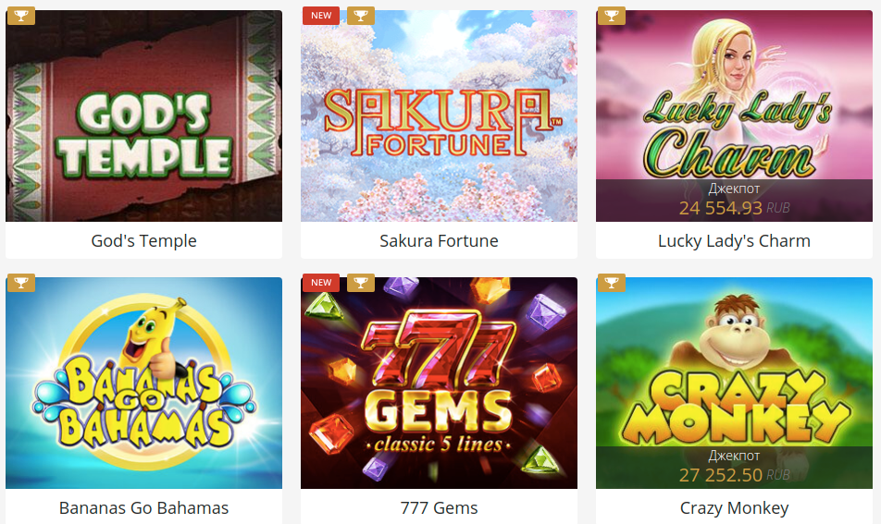Click the trophy badge on 777 Gems
881x524 pixels.
[x=361, y=283]
